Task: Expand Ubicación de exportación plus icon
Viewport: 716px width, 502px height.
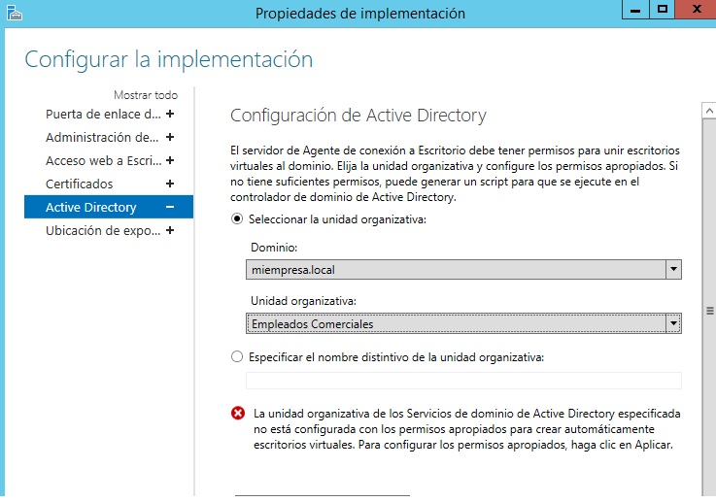Action: coord(170,230)
